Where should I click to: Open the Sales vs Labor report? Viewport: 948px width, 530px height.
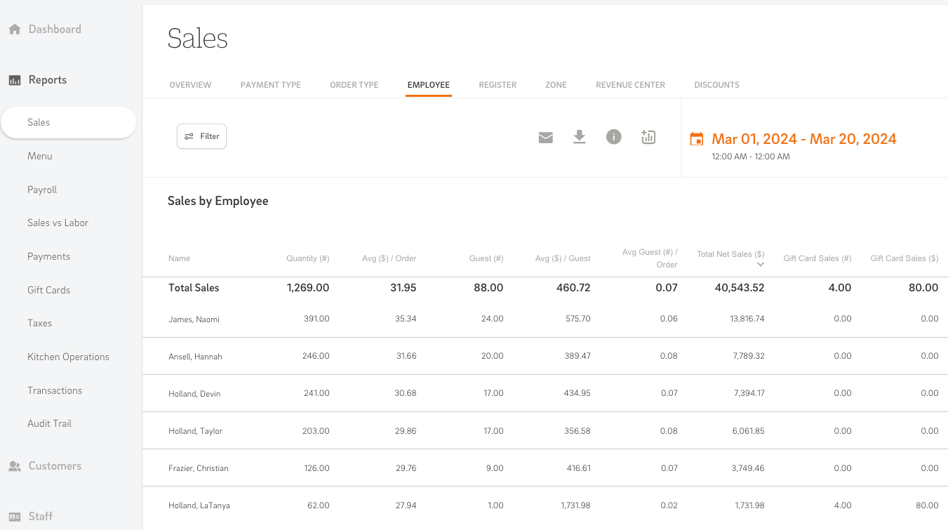(58, 223)
